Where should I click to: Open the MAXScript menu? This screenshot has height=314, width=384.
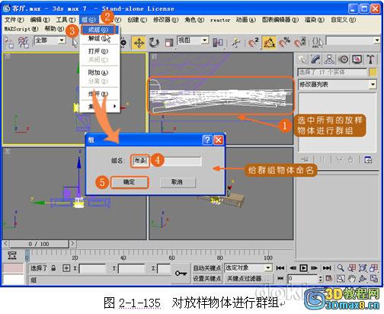click(21, 29)
